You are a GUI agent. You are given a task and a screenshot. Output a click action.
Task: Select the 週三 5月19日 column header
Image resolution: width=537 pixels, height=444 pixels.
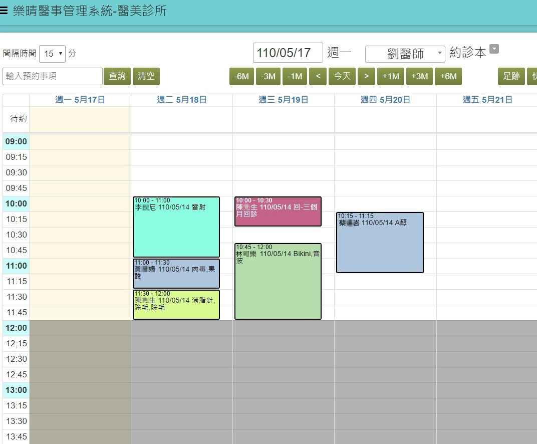click(283, 100)
